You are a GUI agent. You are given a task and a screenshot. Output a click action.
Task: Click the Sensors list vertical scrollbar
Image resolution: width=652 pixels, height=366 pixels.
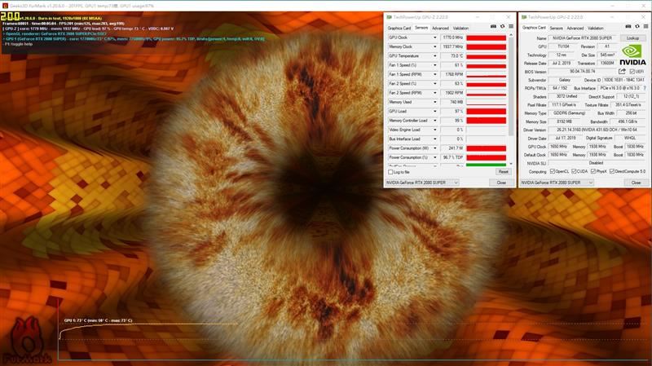click(x=511, y=87)
